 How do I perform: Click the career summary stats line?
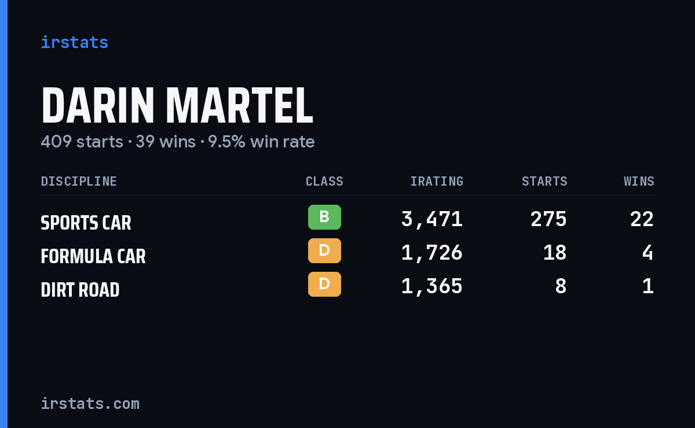click(178, 142)
